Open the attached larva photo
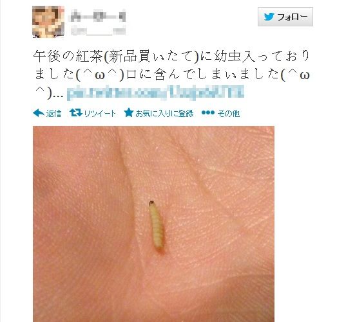The image size is (346, 322). [x=153, y=224]
